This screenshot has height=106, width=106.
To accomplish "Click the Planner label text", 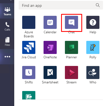I will 71,57.
